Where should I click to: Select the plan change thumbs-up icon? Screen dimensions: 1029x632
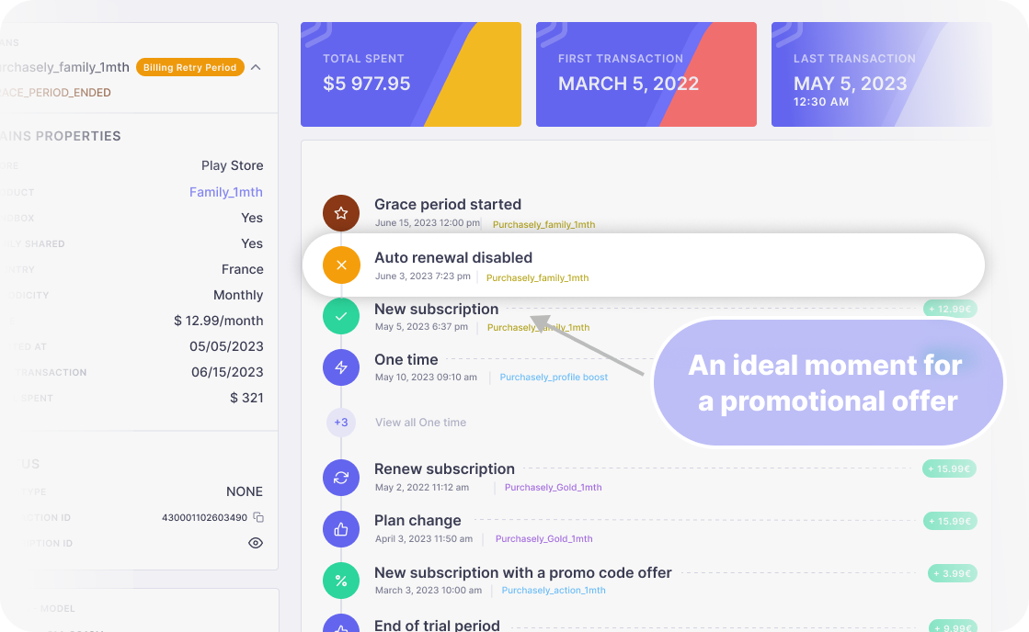(341, 529)
